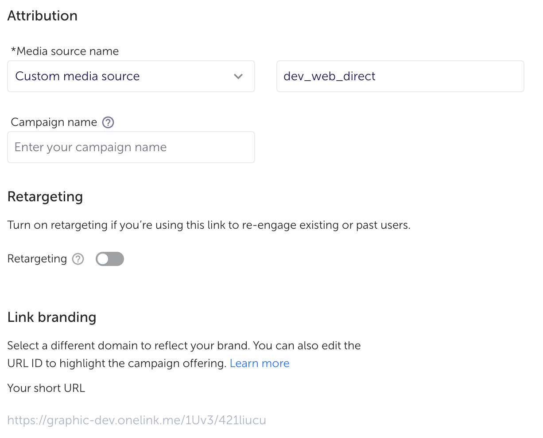Click the Retargeting label beside the switch

click(37, 259)
